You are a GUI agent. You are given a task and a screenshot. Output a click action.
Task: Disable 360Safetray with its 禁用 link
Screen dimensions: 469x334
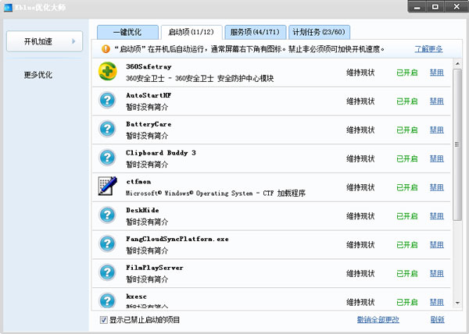(437, 73)
